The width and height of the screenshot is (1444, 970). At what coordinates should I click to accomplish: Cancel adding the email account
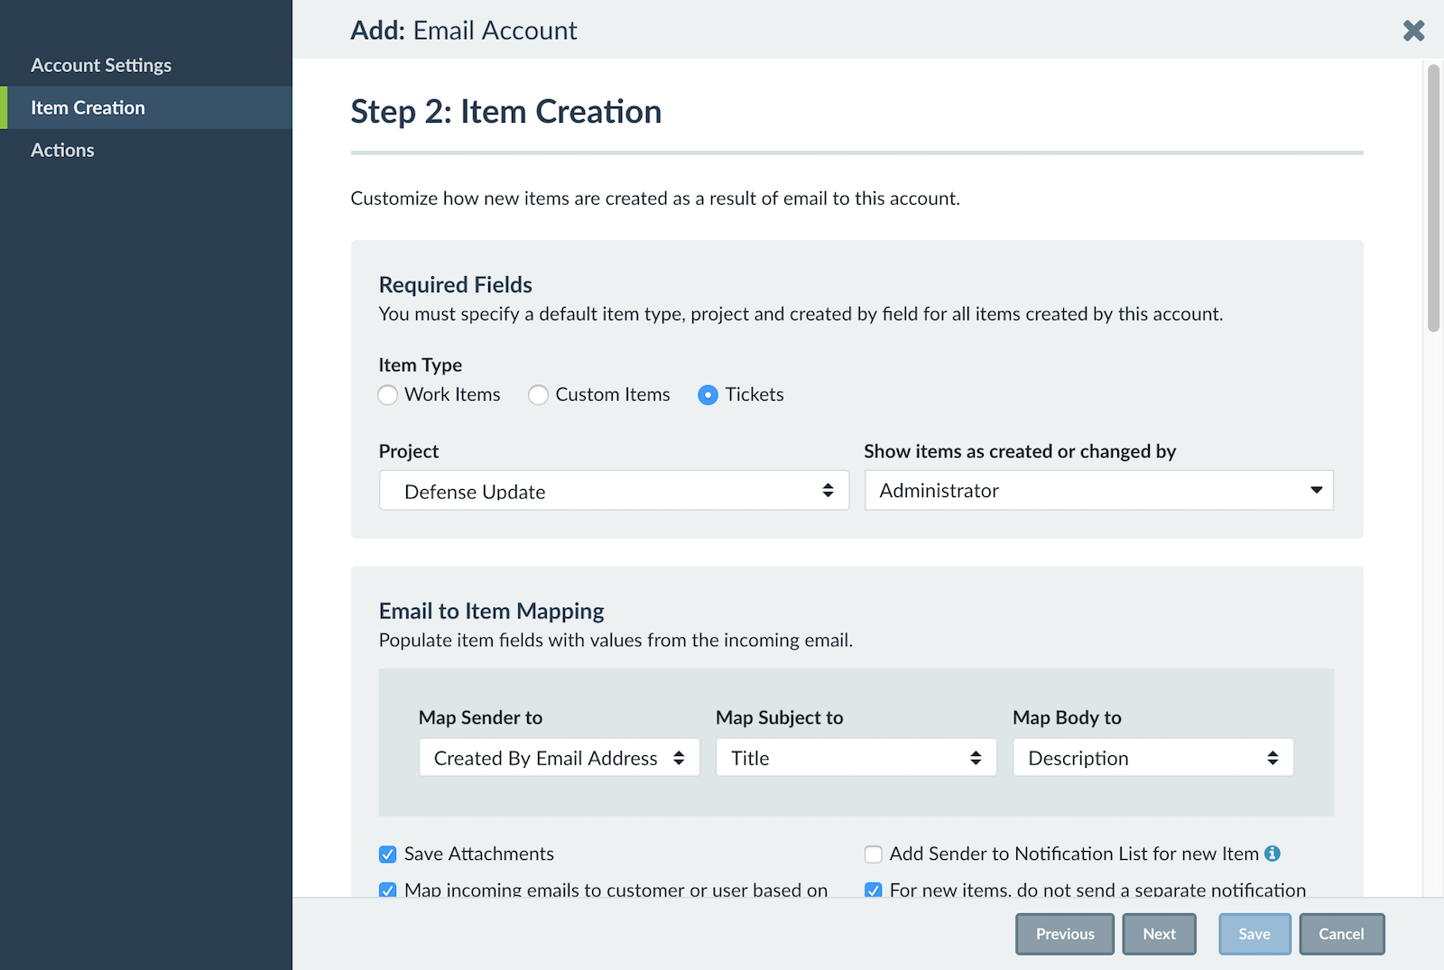click(x=1342, y=934)
